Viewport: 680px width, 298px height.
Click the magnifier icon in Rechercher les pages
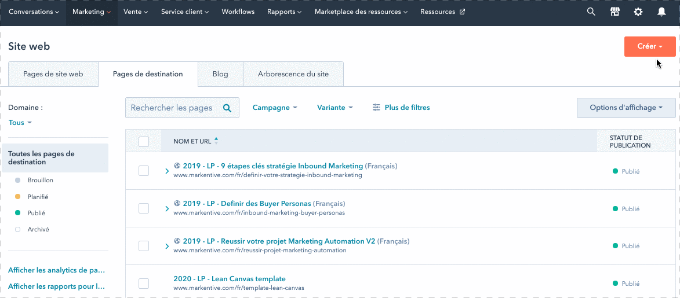tap(227, 108)
